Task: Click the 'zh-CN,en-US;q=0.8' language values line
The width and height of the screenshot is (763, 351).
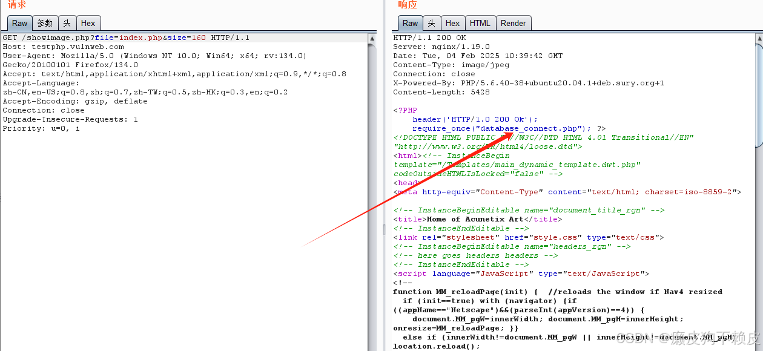Action: [145, 92]
